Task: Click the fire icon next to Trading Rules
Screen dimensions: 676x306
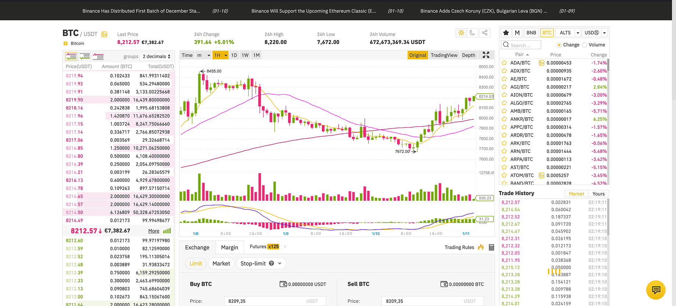Action: coord(481,247)
